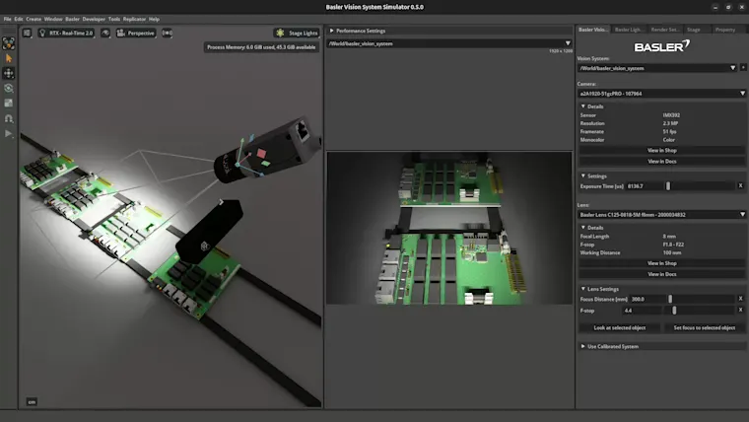Select the orange arrow selection tool

(x=9, y=58)
